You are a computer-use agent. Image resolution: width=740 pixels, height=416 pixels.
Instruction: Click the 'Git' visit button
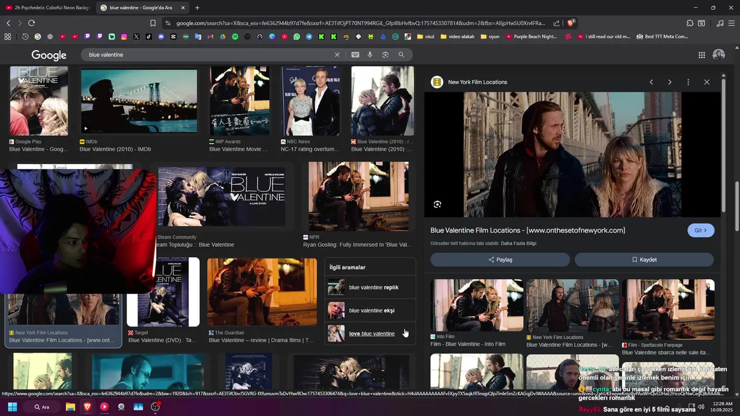701,231
